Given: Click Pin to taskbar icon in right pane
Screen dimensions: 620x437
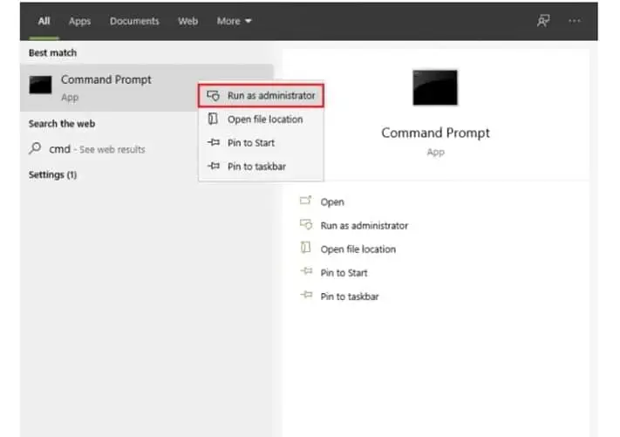Looking at the screenshot, I should (306, 295).
